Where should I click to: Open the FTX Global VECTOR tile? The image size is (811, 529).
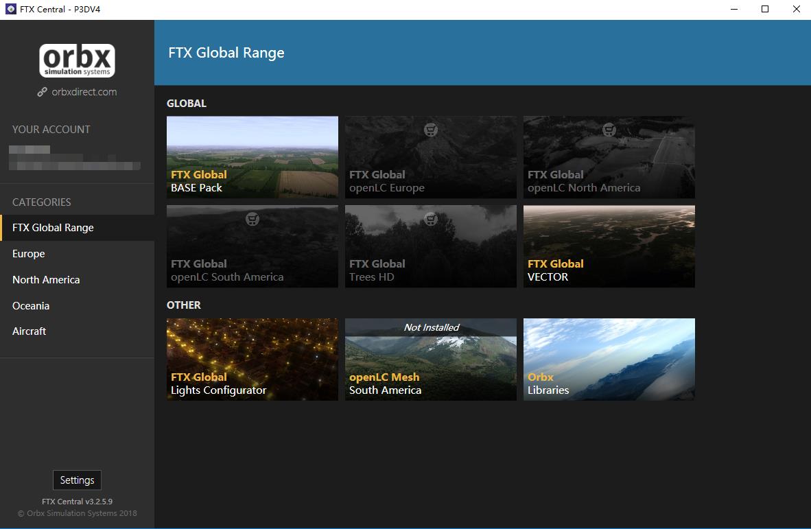click(609, 246)
